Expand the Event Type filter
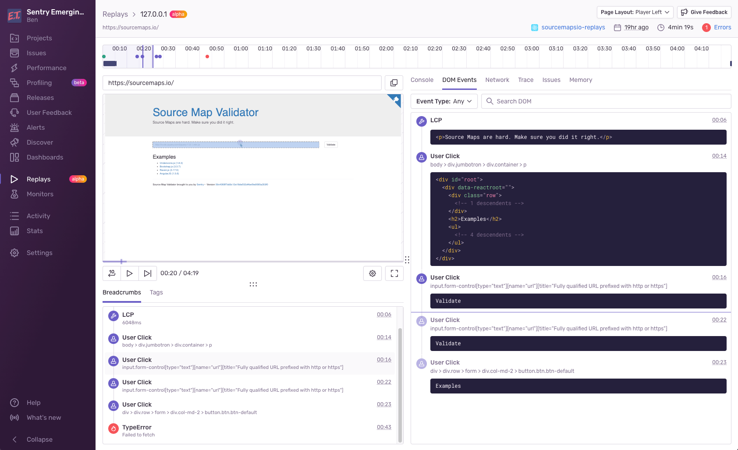Viewport: 738px width, 450px height. [x=444, y=101]
